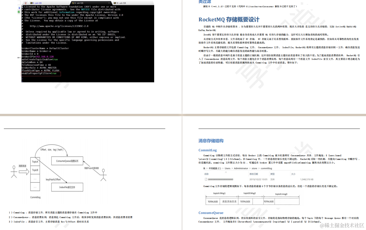Click the topicA:Msg1 label
366x230 pixels.
(x=219, y=193)
